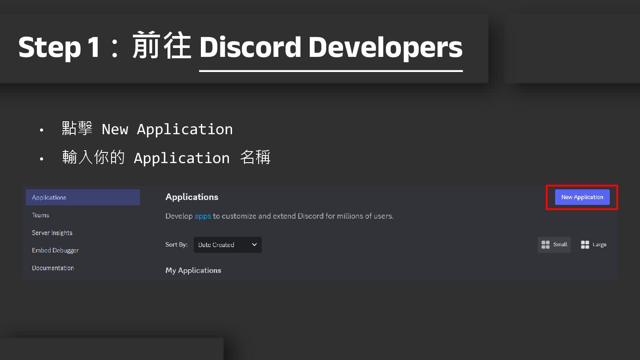Click the Small view grid icon
Viewport: 640px width, 360px height.
[545, 244]
